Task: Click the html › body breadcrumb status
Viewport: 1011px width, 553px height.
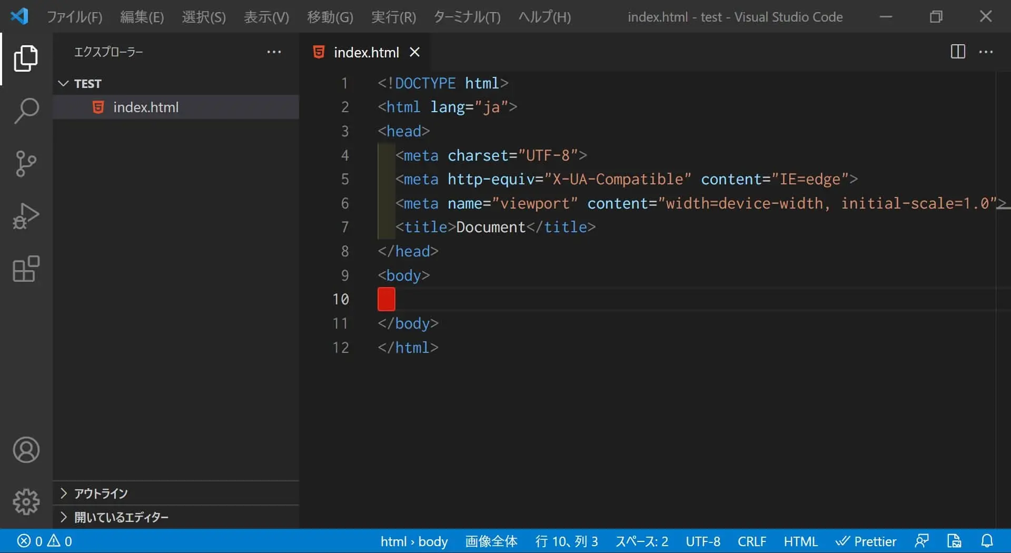Action: pos(414,541)
